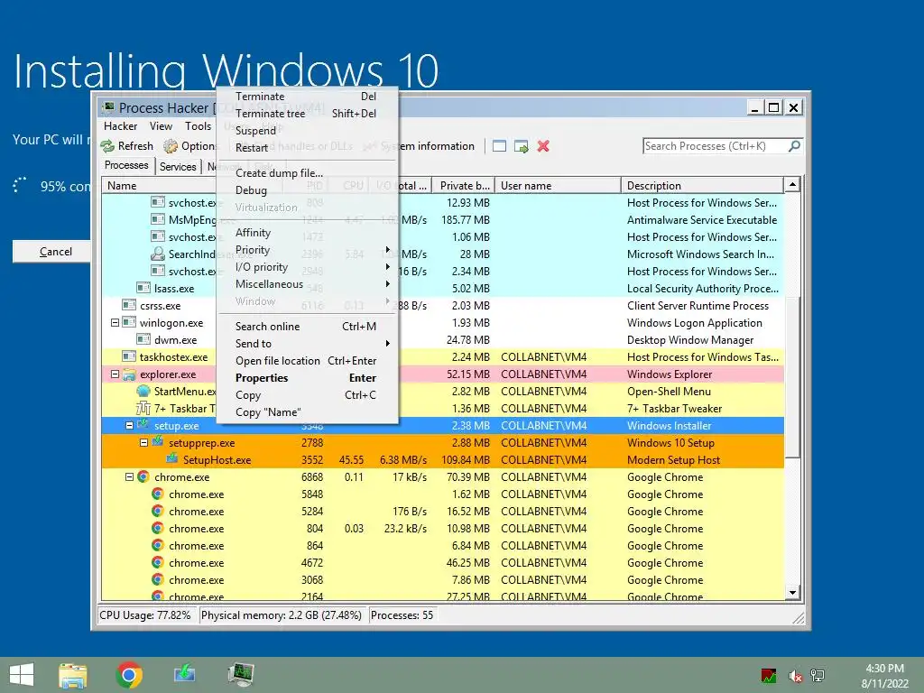Switch to the Processes tab

126,166
